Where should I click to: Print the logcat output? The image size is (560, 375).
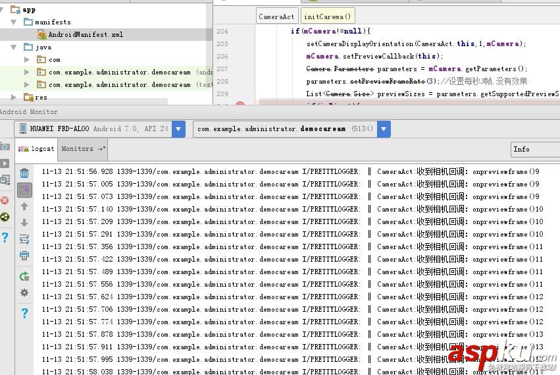(x=24, y=256)
